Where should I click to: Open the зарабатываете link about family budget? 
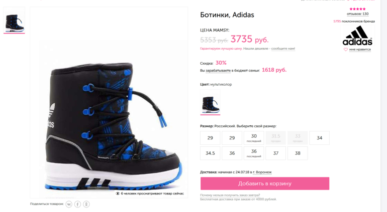tap(218, 71)
